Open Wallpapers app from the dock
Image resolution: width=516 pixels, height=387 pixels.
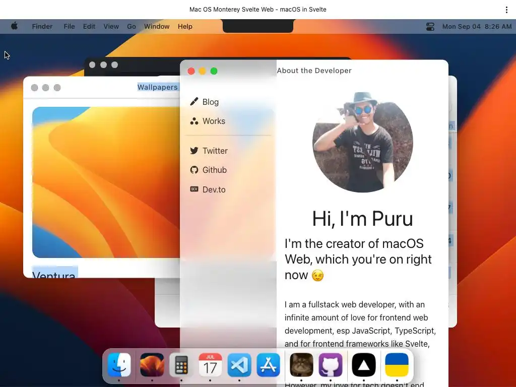point(152,365)
